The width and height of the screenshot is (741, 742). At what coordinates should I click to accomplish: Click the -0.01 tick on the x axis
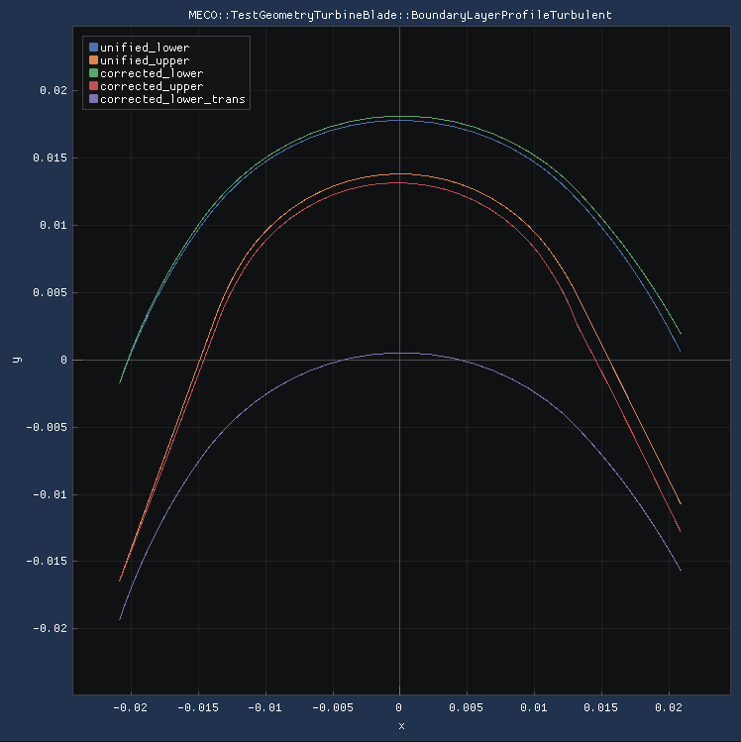click(x=265, y=707)
